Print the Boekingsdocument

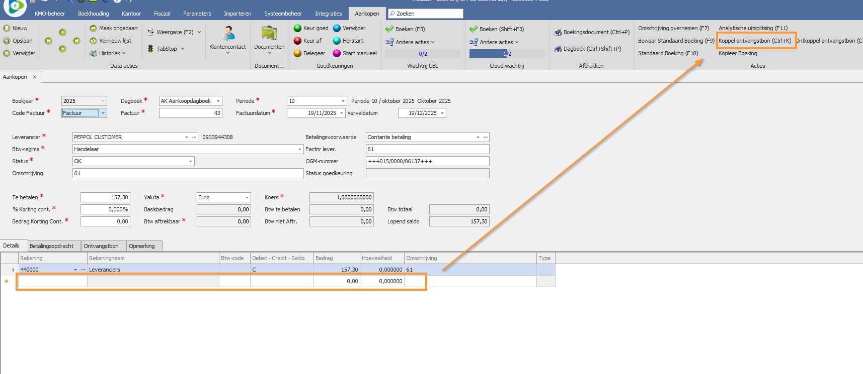click(592, 32)
